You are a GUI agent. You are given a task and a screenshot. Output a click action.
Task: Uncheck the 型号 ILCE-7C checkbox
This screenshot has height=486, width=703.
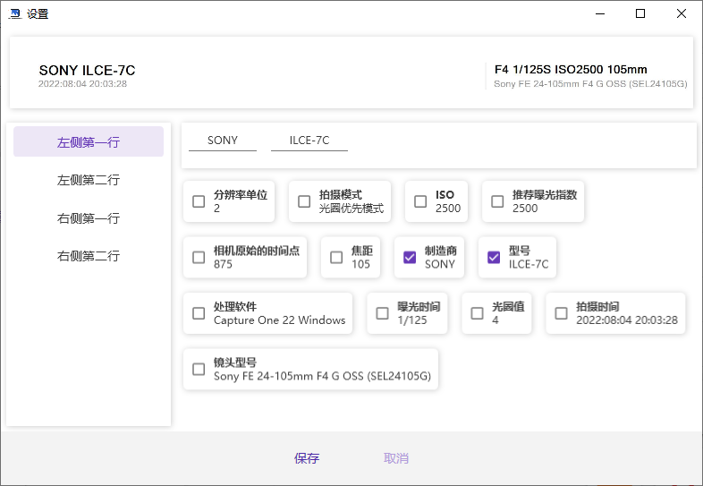[x=494, y=258]
